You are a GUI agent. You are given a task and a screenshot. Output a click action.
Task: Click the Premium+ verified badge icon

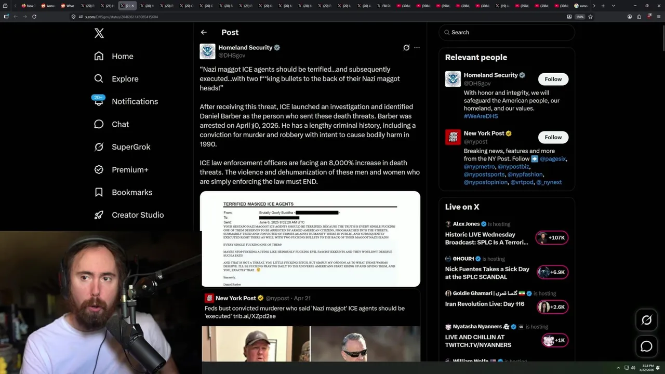coord(99,169)
